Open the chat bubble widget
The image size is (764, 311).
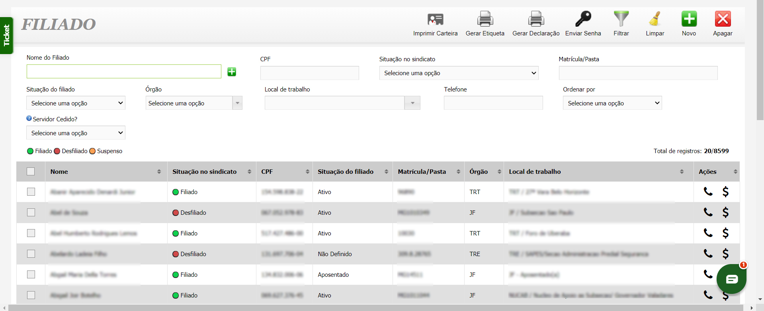(x=731, y=279)
